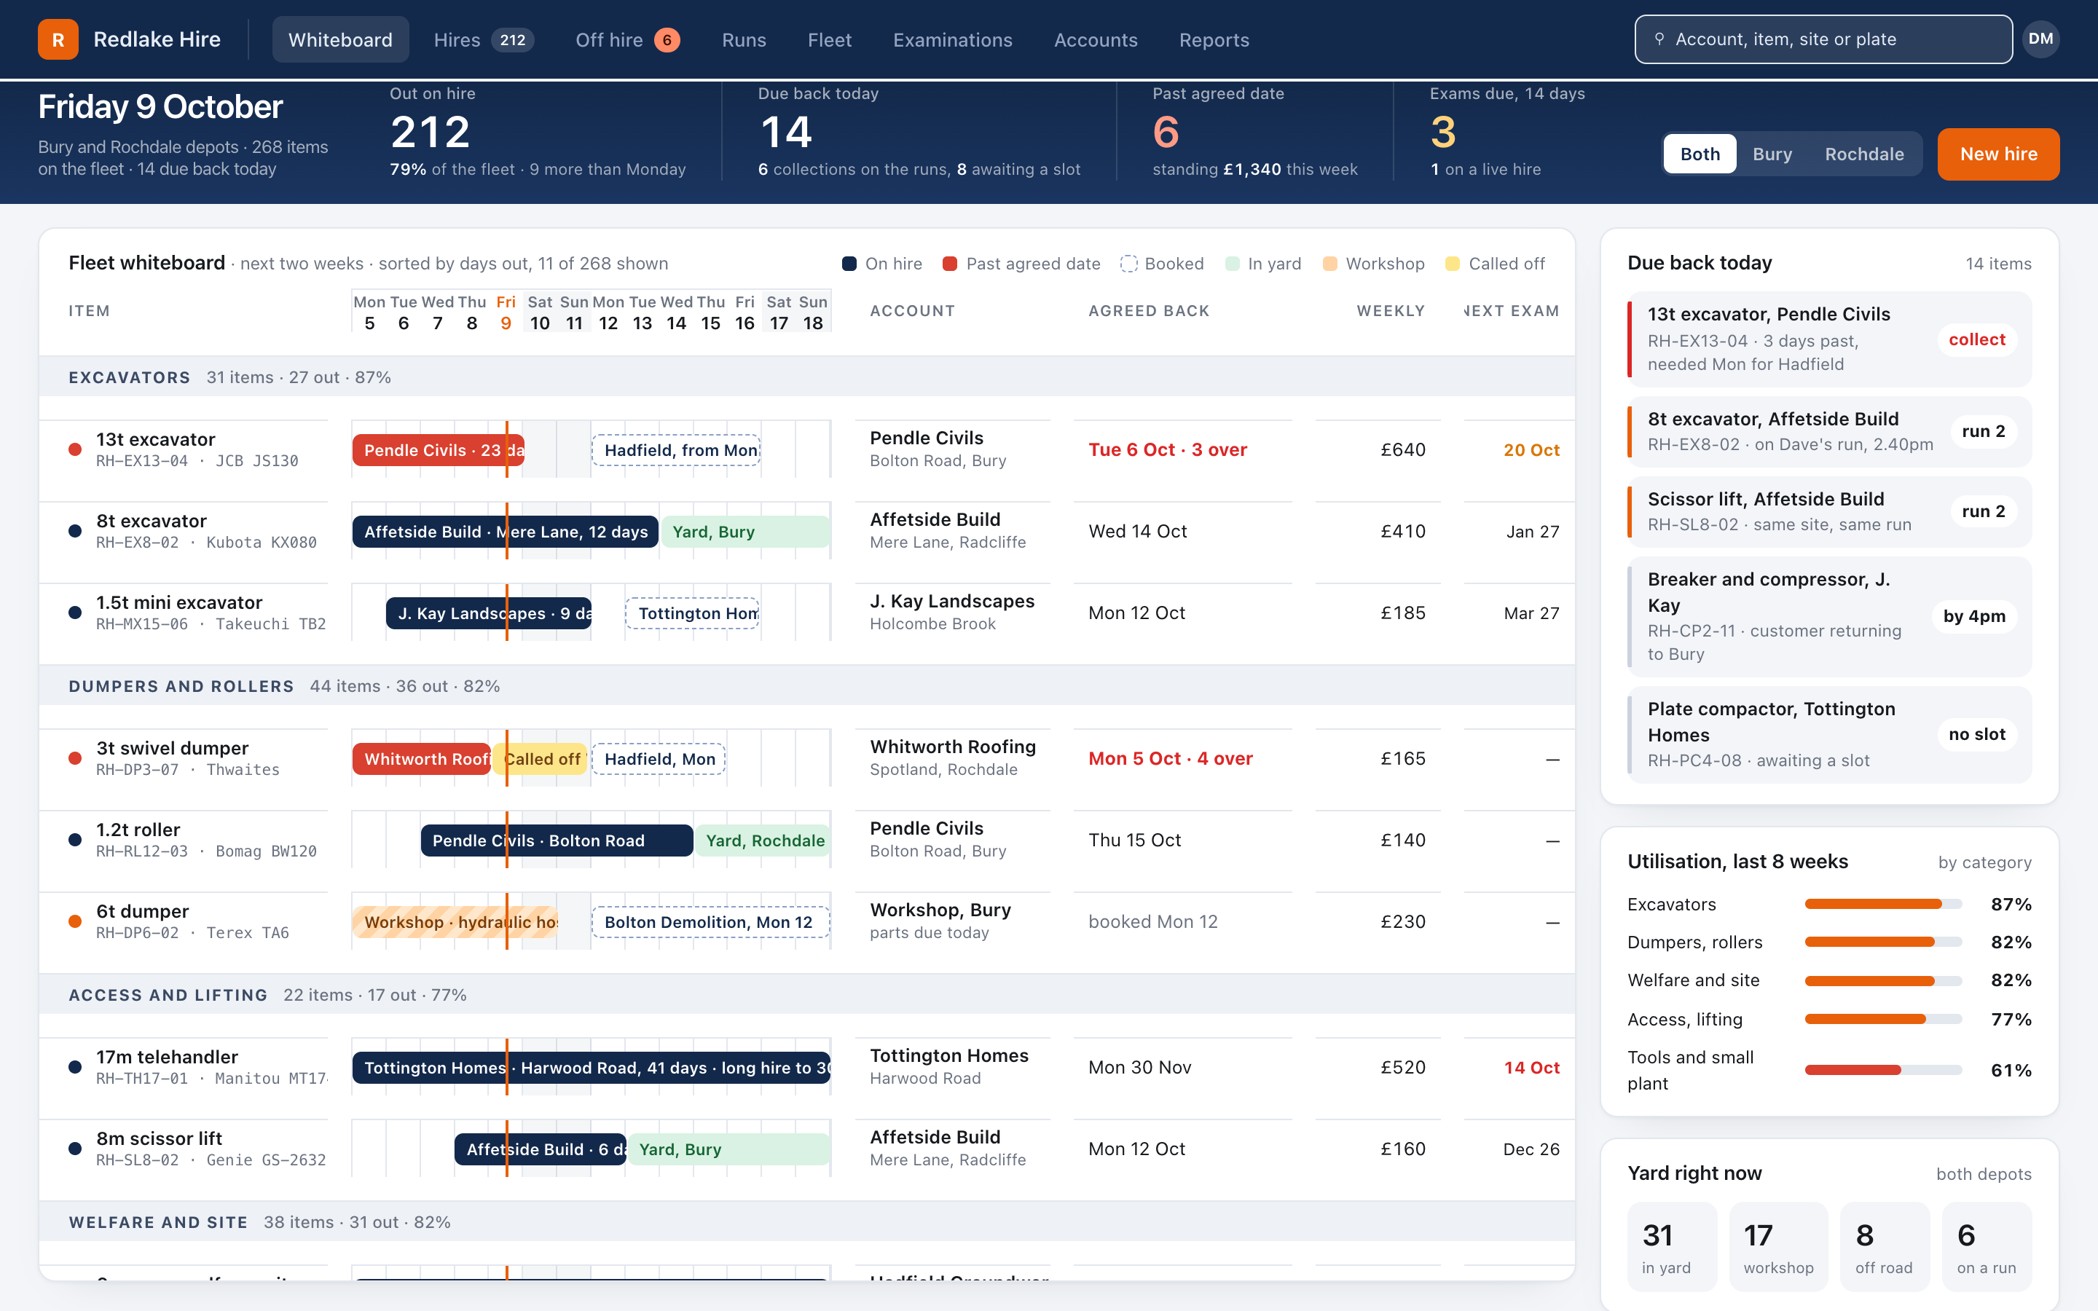Focus the account, item, site search field

pos(1823,39)
